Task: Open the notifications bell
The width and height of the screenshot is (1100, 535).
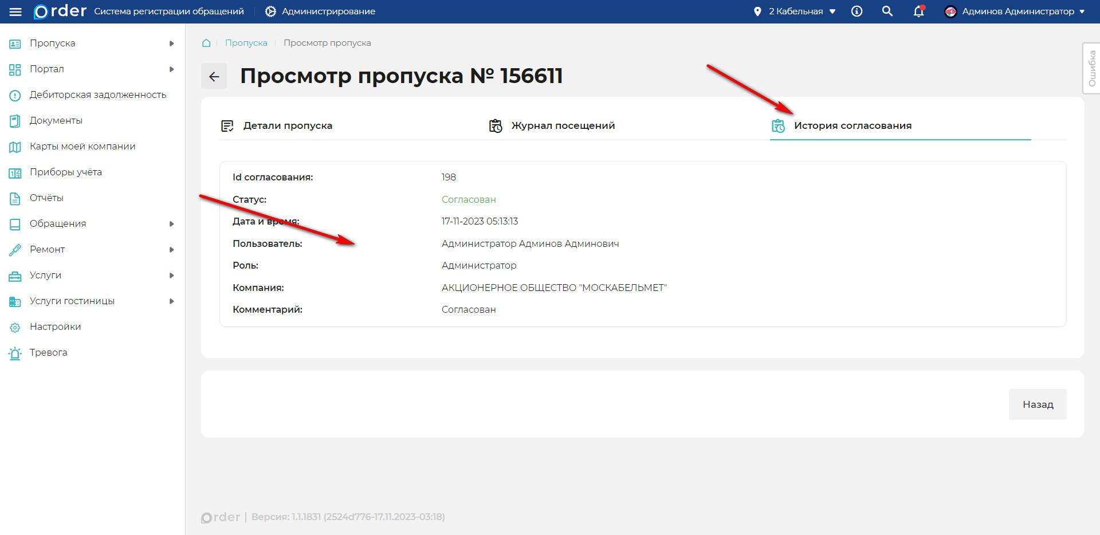Action: (x=918, y=11)
